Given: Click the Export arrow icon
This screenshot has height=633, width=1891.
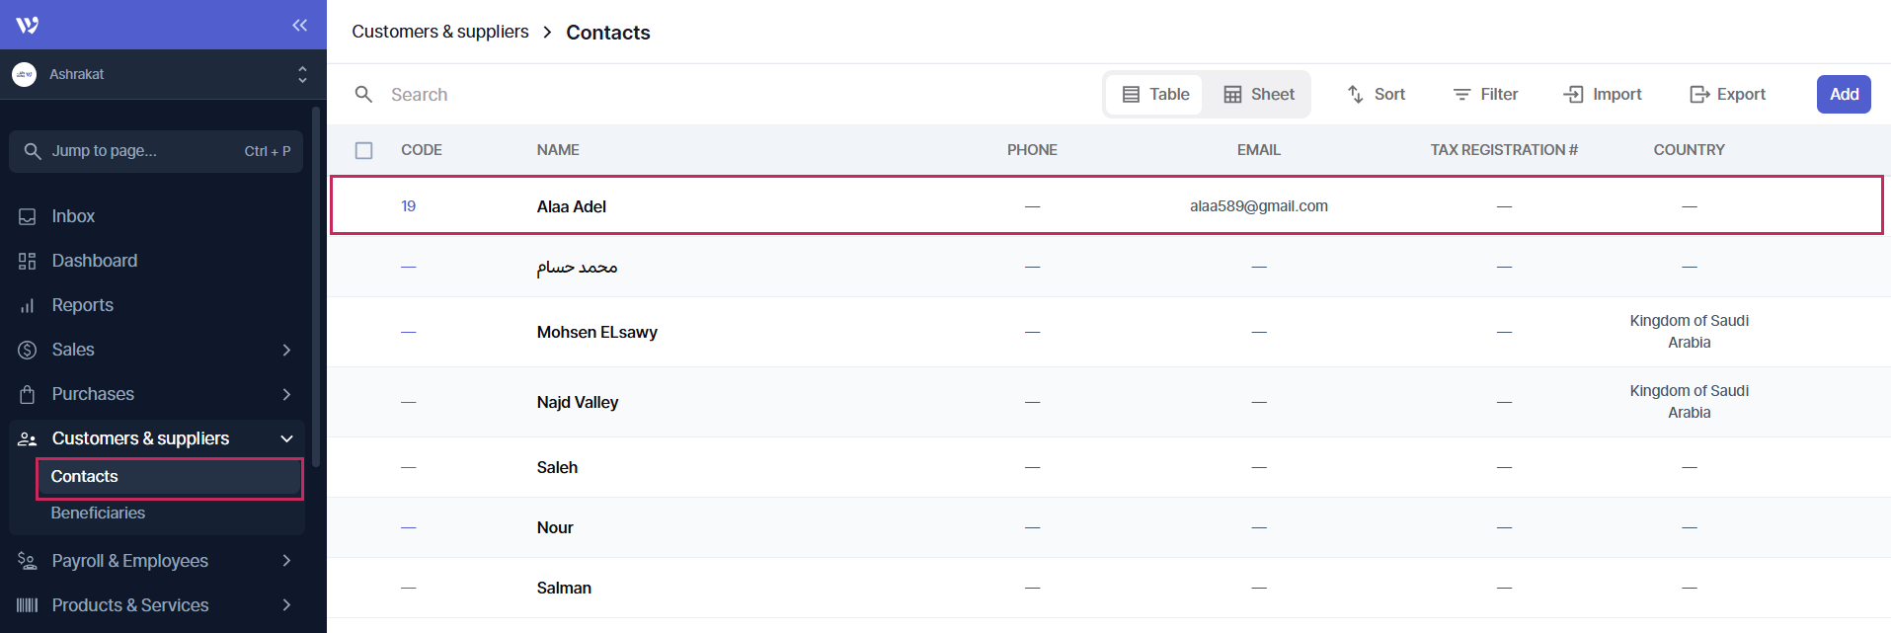Looking at the screenshot, I should (x=1698, y=94).
